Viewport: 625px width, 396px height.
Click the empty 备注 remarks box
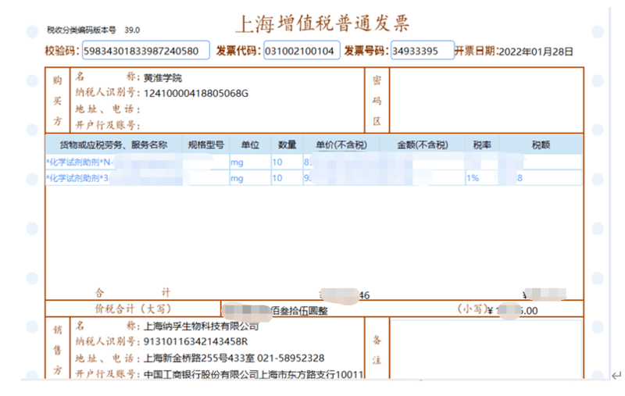click(x=484, y=349)
